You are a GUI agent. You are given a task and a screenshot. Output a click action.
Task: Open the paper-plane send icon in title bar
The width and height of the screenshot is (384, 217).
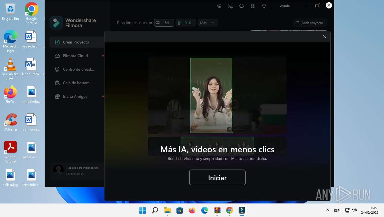click(219, 6)
